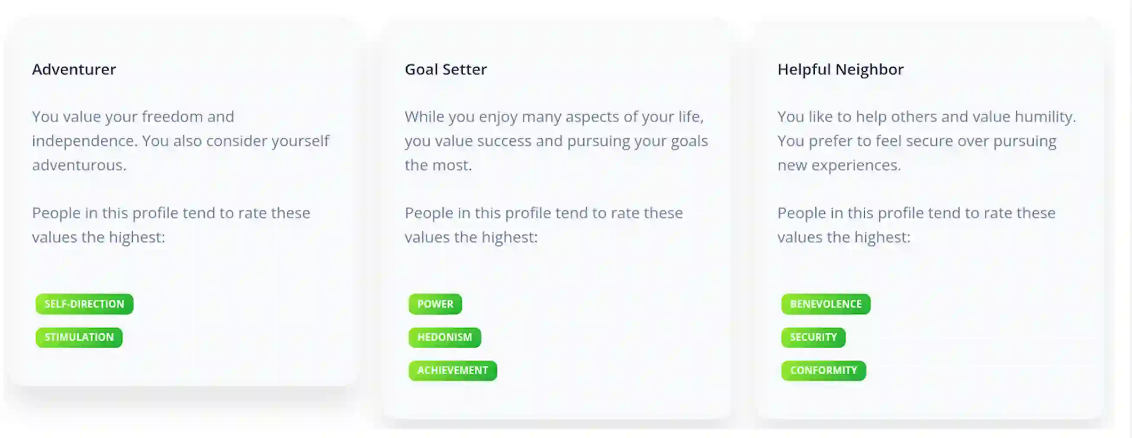The image size is (1132, 438).
Task: Click the Helpful Neighbor heading
Action: pos(840,69)
